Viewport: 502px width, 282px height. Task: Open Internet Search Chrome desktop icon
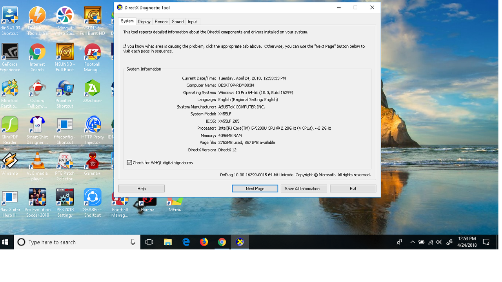click(37, 58)
